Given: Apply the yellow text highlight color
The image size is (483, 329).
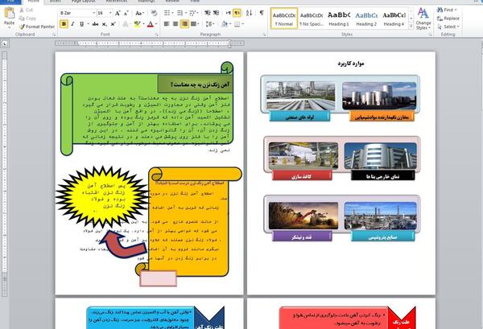Looking at the screenshot, I should click(x=138, y=24).
